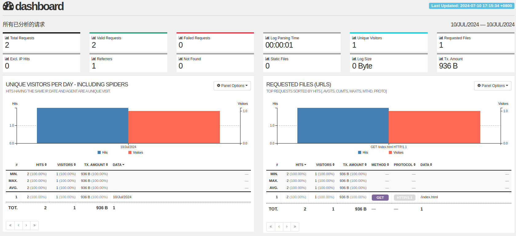516x236 pixels.
Task: Click the Log Parsing Time chart icon
Action: pos(268,38)
